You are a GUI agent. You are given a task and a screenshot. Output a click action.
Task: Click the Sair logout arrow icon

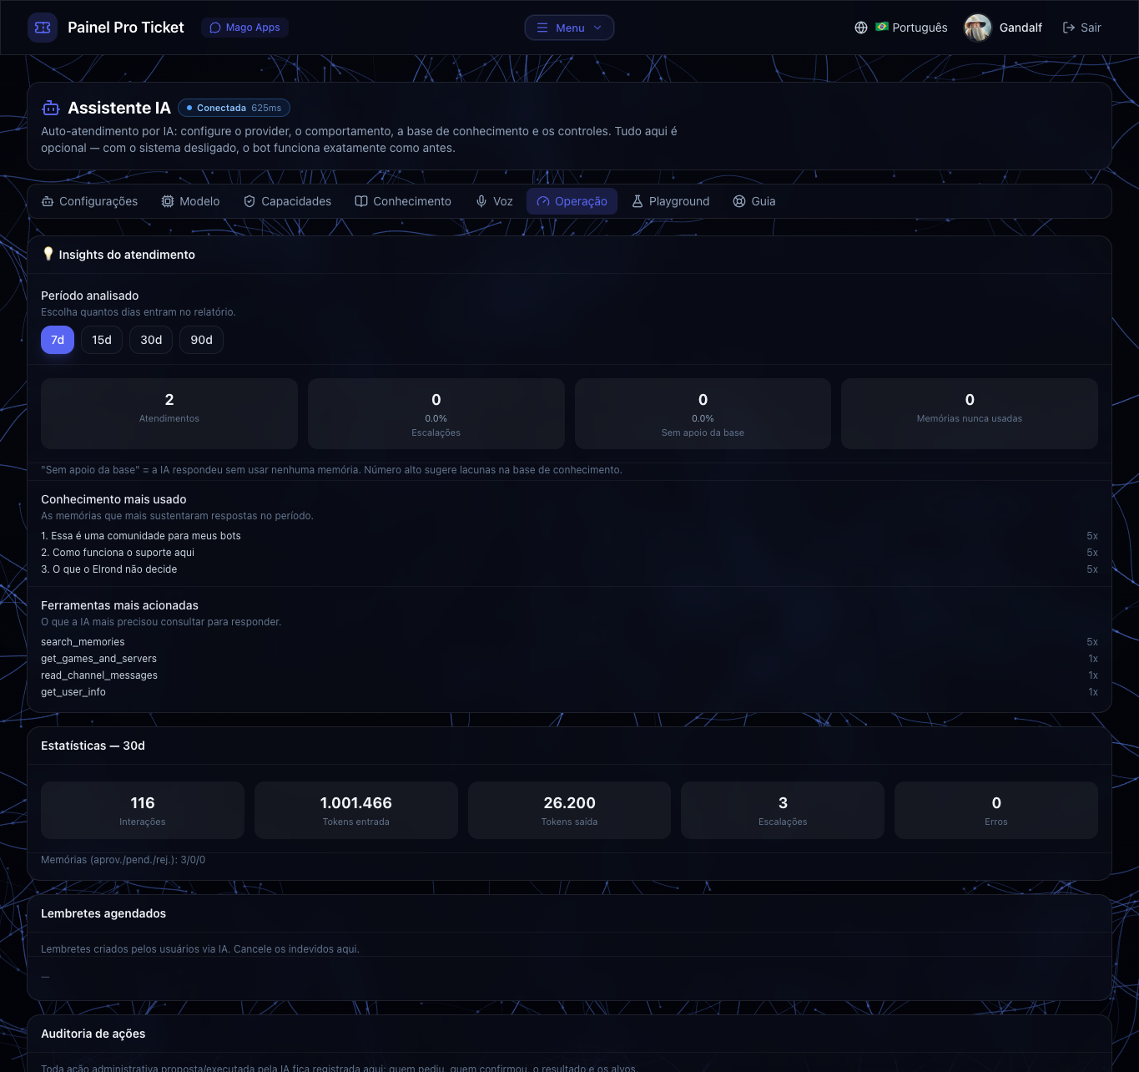1068,28
